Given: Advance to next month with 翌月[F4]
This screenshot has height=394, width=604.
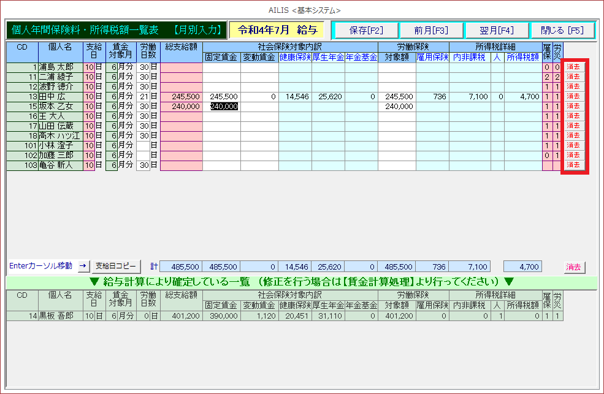Looking at the screenshot, I should [495, 31].
